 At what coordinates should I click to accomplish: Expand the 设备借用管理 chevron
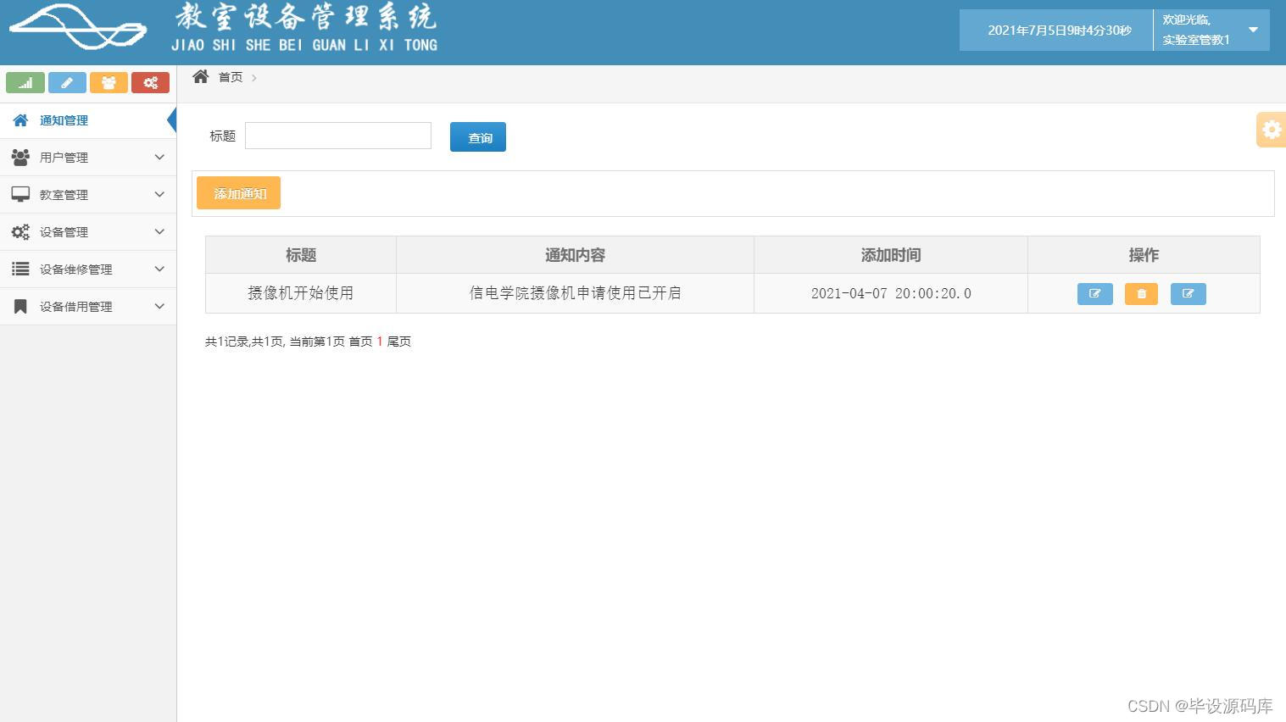click(159, 306)
